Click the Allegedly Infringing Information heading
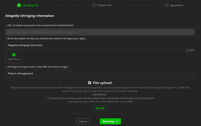The height and width of the screenshot is (126, 201). (x=30, y=16)
